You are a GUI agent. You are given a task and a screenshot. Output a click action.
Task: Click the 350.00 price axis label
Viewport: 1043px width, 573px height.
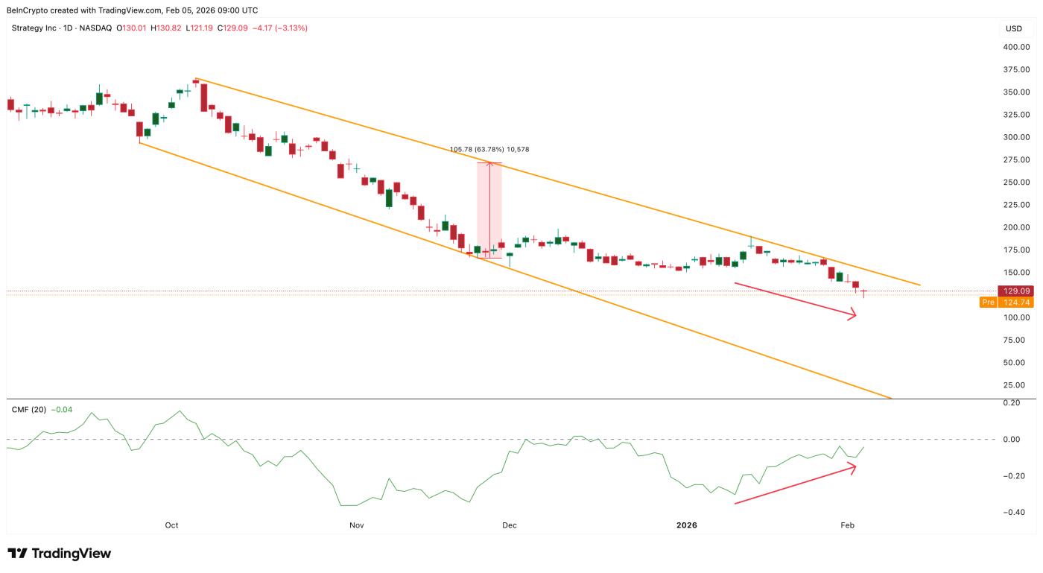click(x=1016, y=92)
